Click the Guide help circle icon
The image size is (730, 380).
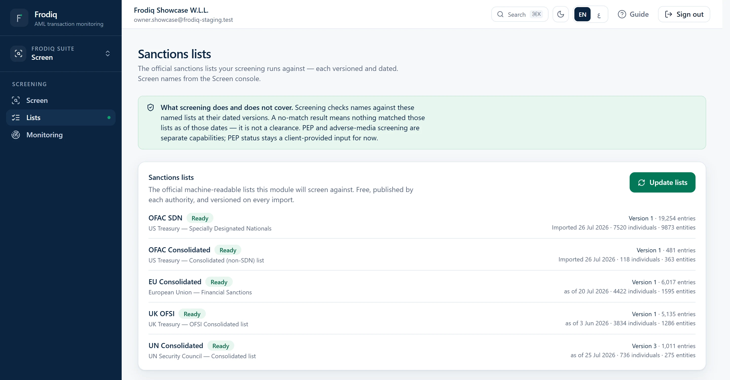(622, 14)
